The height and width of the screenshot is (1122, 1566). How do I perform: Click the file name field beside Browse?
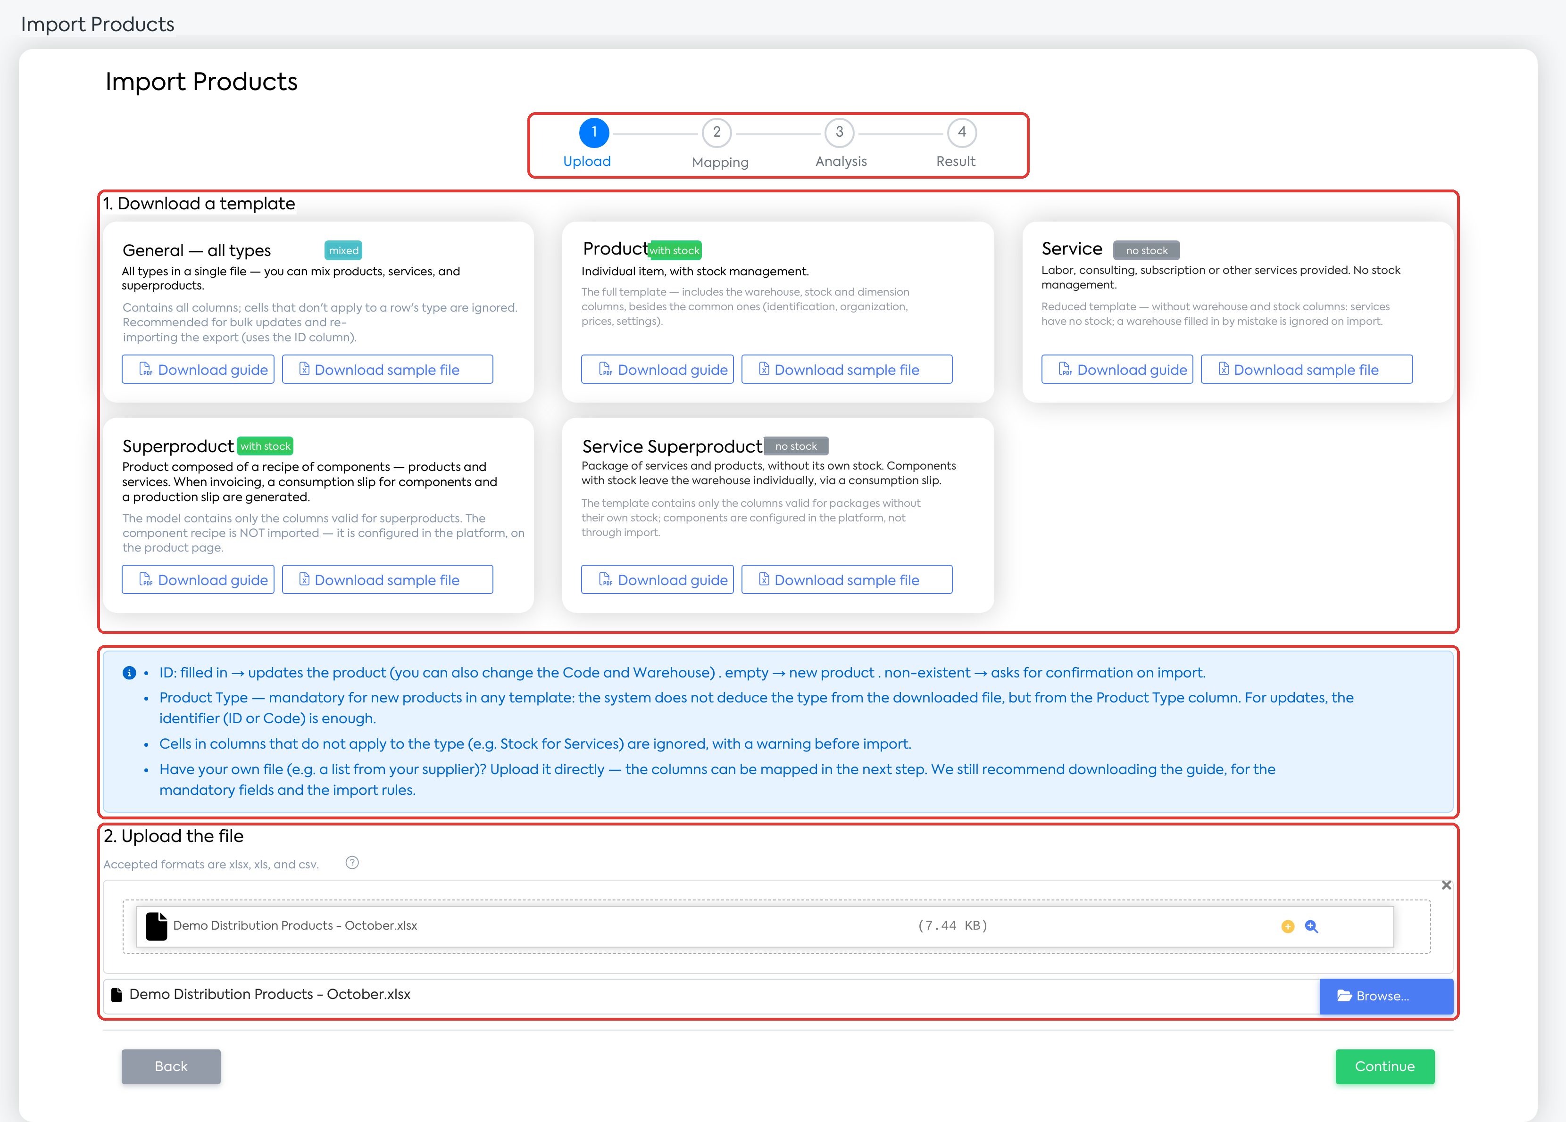[x=711, y=996]
